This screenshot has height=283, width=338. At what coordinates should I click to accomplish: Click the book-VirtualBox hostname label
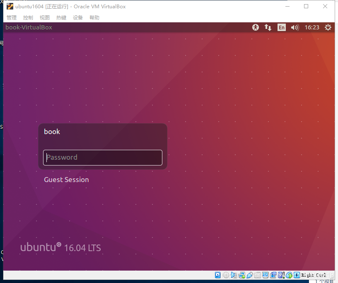[29, 27]
